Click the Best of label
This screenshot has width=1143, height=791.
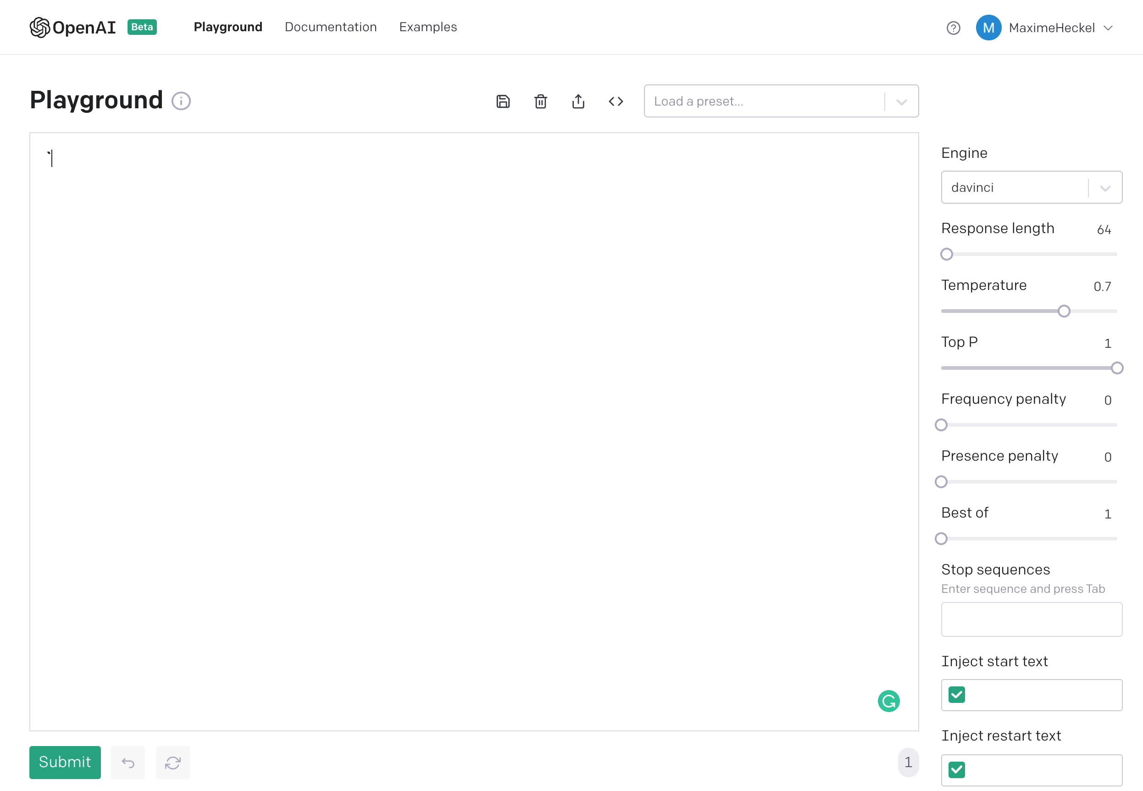coord(965,512)
